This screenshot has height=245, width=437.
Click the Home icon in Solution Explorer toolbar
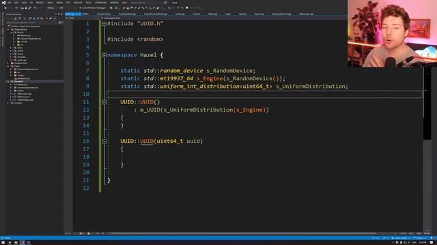[x=15, y=18]
